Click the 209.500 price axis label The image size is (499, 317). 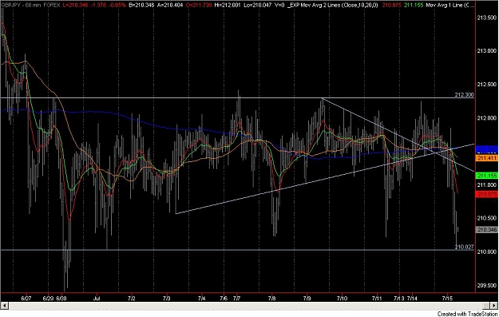(x=487, y=285)
